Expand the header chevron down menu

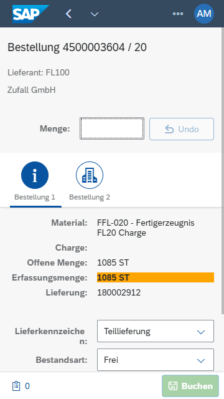click(x=95, y=14)
